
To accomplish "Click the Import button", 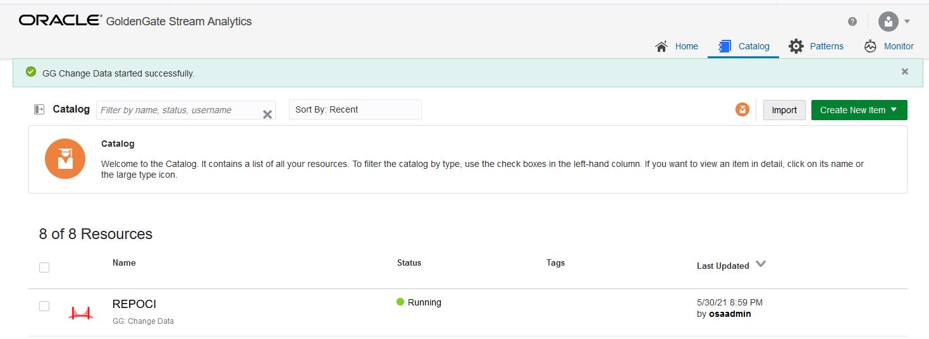I will (x=784, y=110).
